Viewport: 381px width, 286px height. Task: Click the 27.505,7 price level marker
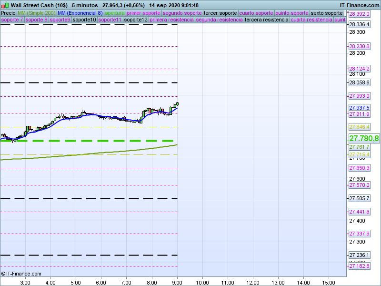(359, 198)
